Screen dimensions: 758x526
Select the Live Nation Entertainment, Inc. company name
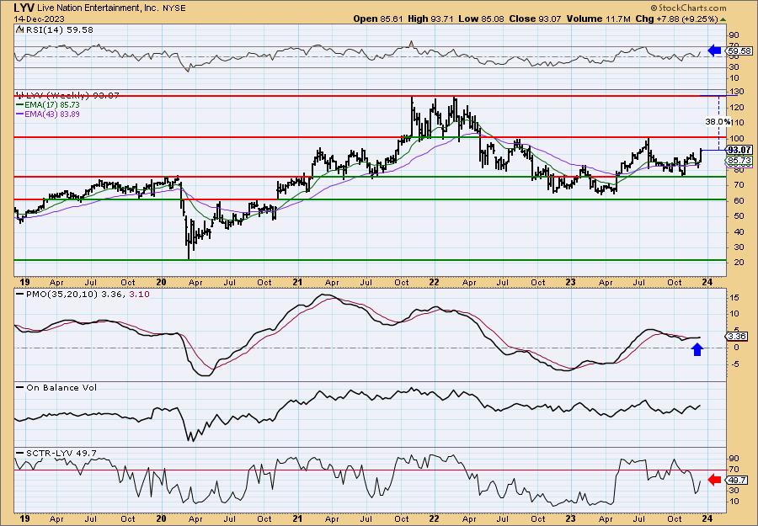93,8
